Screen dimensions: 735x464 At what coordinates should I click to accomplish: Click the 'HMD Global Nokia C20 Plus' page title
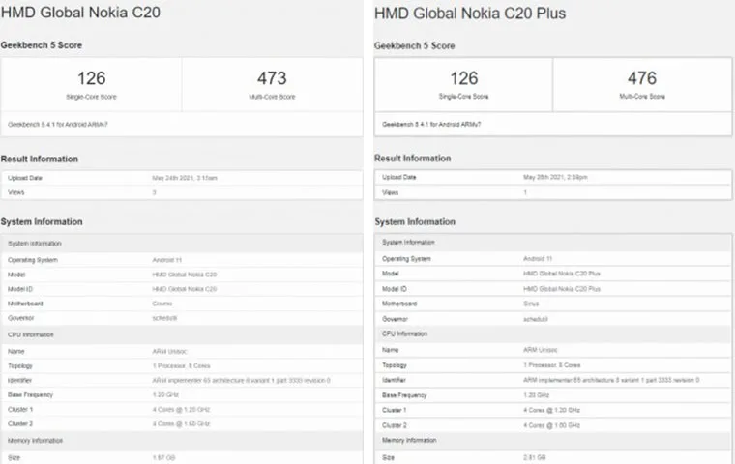pyautogui.click(x=470, y=14)
